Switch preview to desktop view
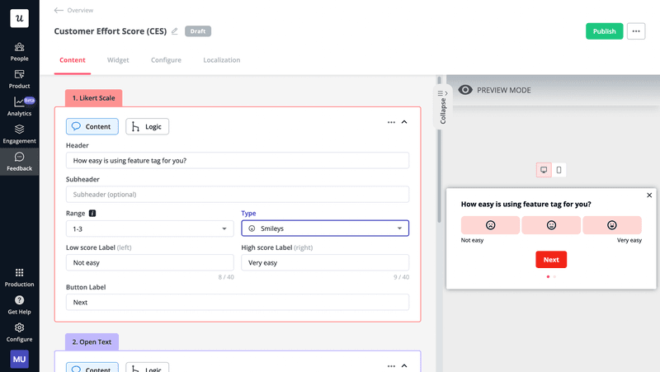The image size is (660, 372). click(544, 170)
